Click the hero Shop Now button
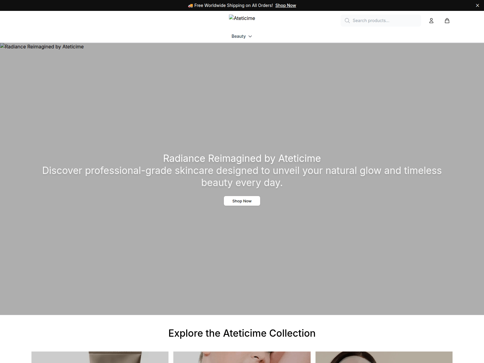This screenshot has width=484, height=363. [242, 201]
